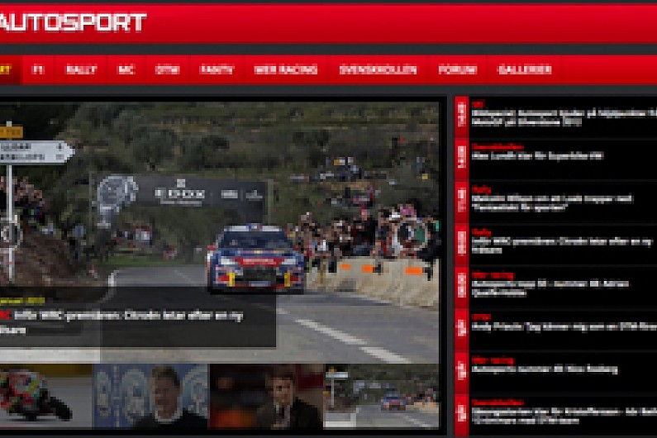Click the AUTOSPORT logo
This screenshot has height=438, width=657.
73,21
